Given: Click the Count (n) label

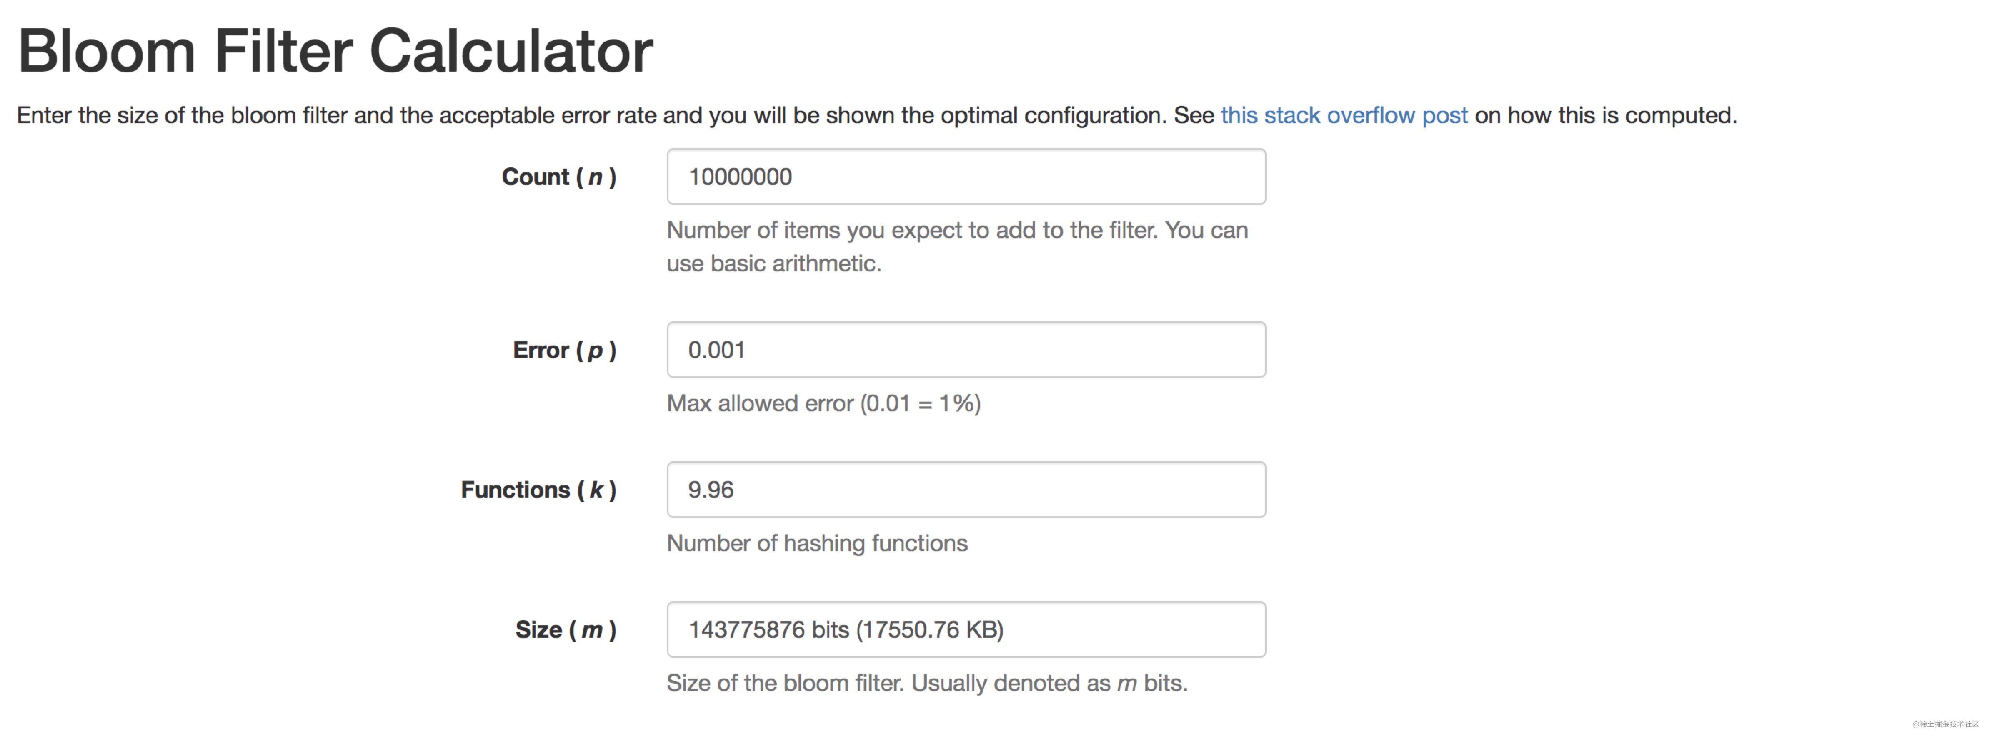Looking at the screenshot, I should [560, 177].
